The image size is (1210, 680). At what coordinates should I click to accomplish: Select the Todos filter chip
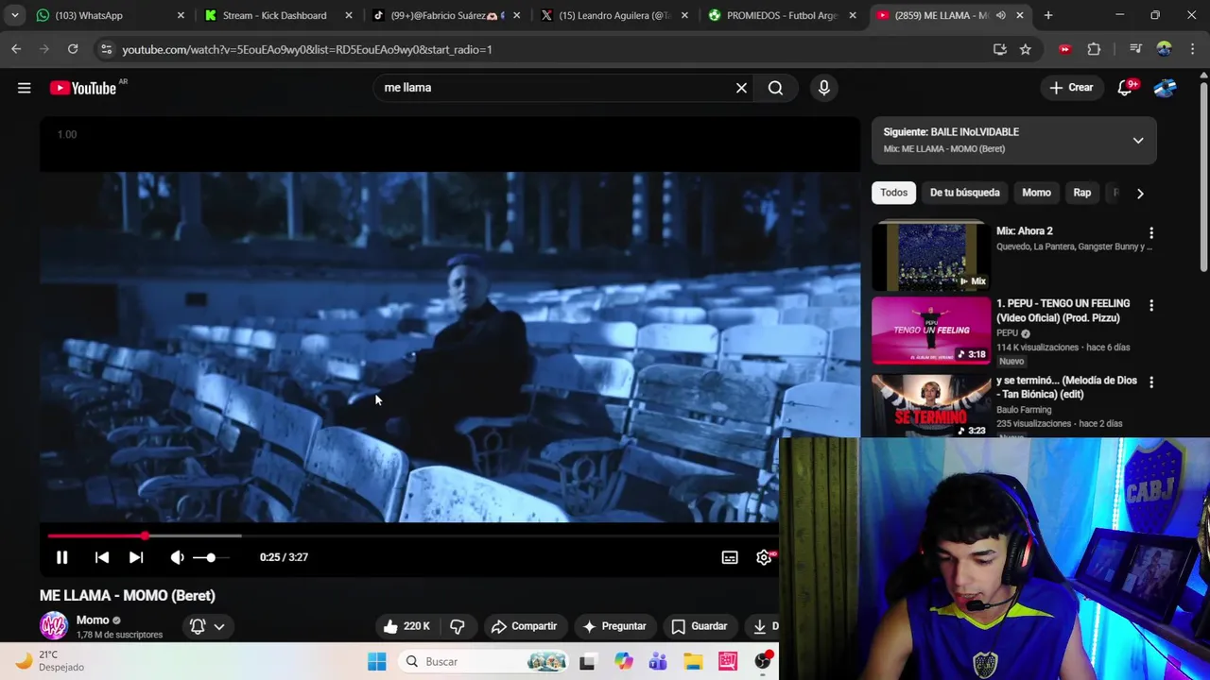893,193
